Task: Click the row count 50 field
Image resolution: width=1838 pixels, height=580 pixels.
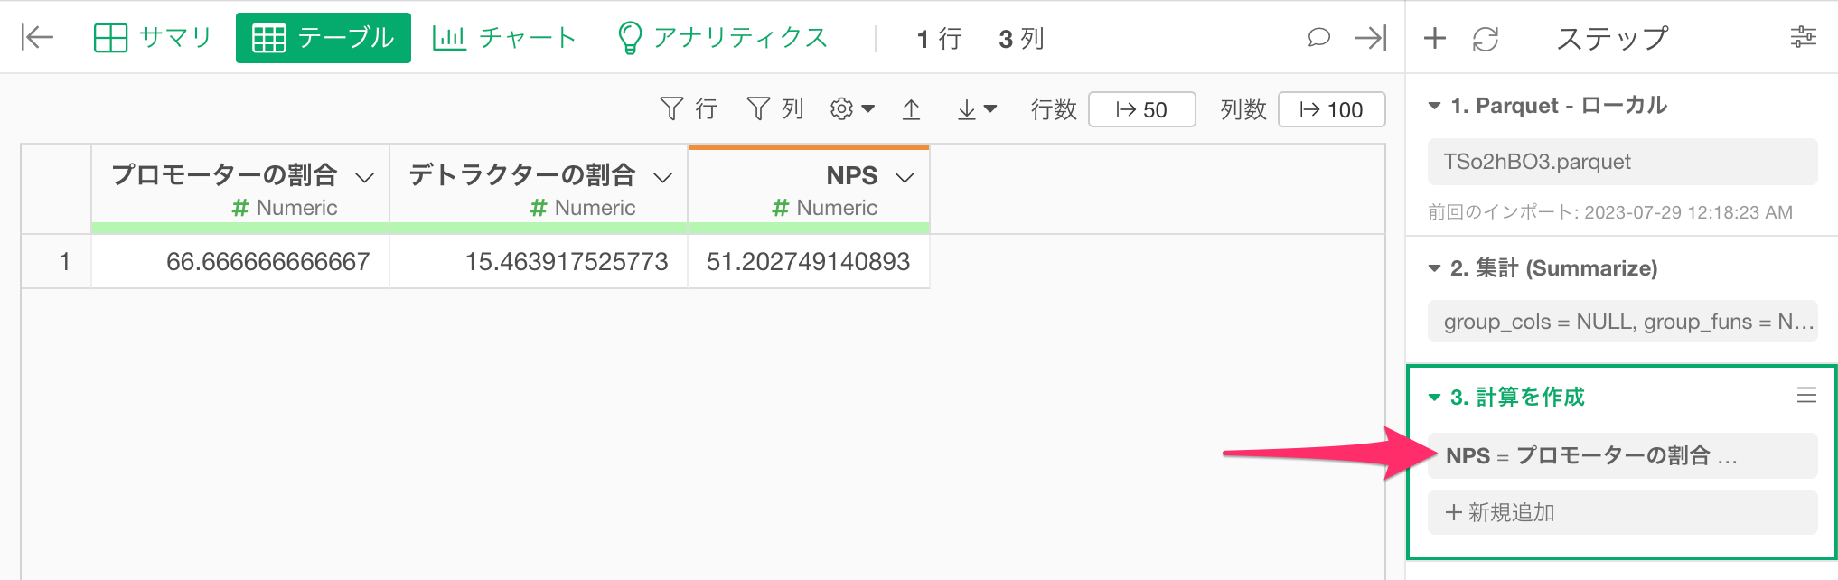Action: (1141, 109)
